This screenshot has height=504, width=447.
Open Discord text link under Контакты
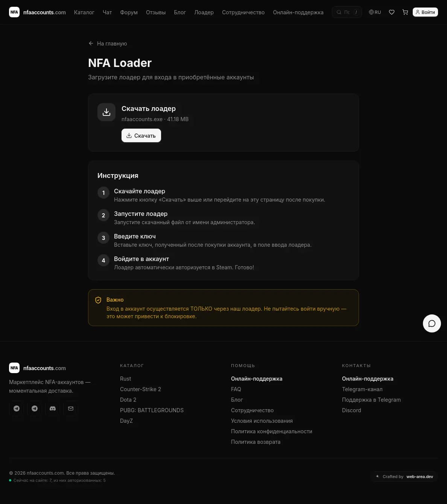[351, 410]
